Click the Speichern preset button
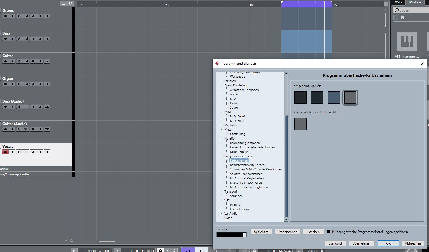 [261, 232]
